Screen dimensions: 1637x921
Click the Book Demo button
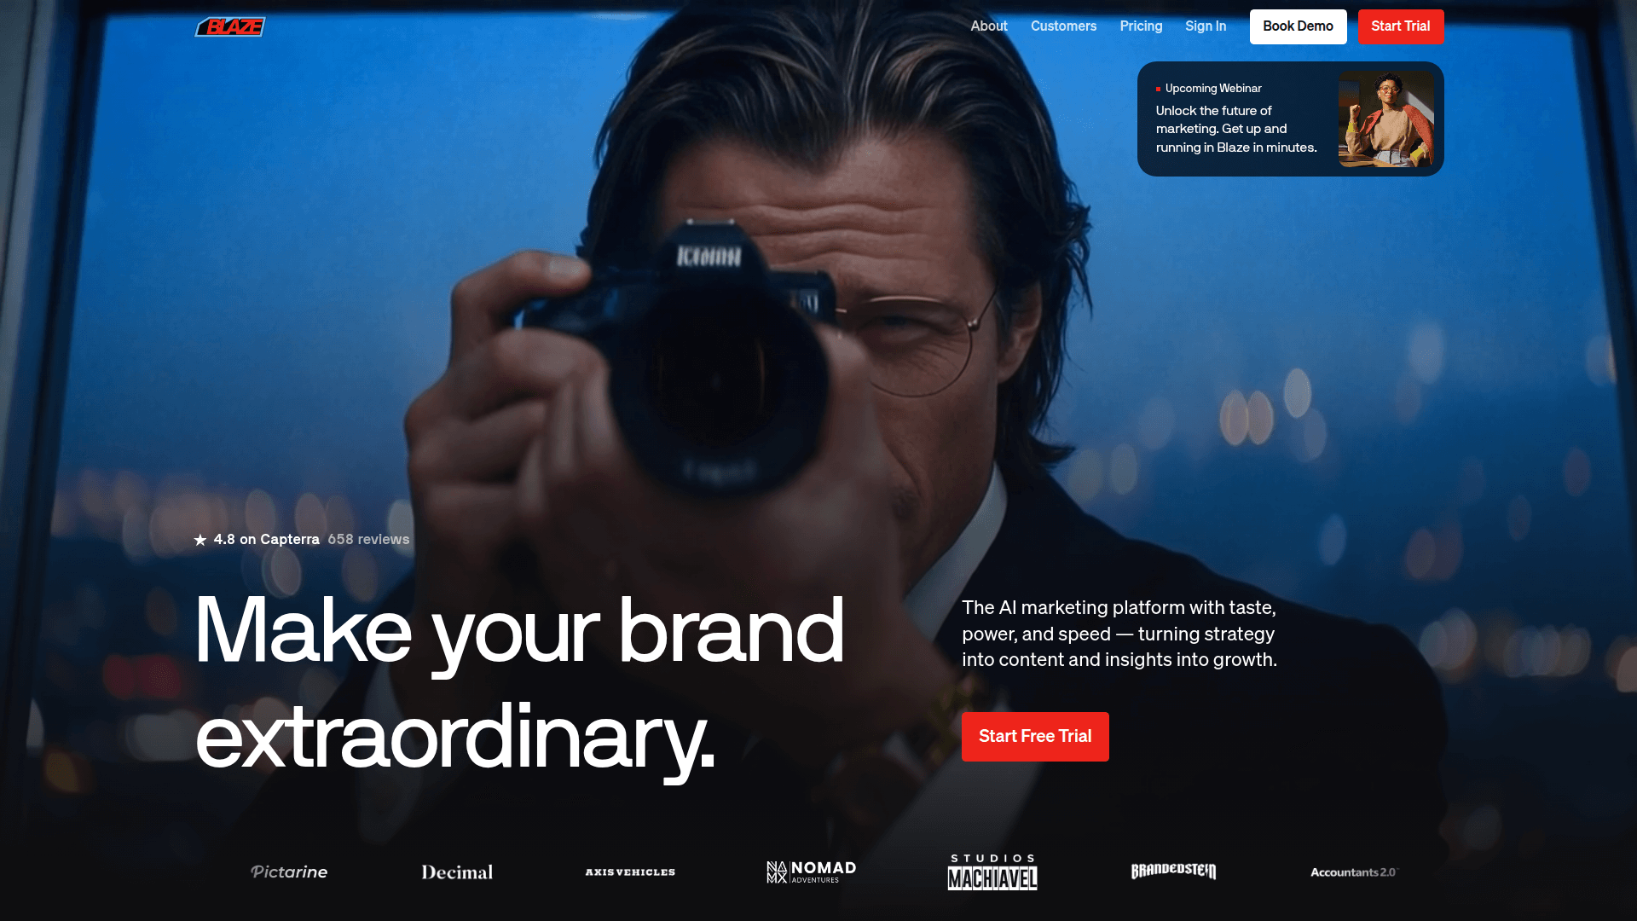click(1298, 26)
